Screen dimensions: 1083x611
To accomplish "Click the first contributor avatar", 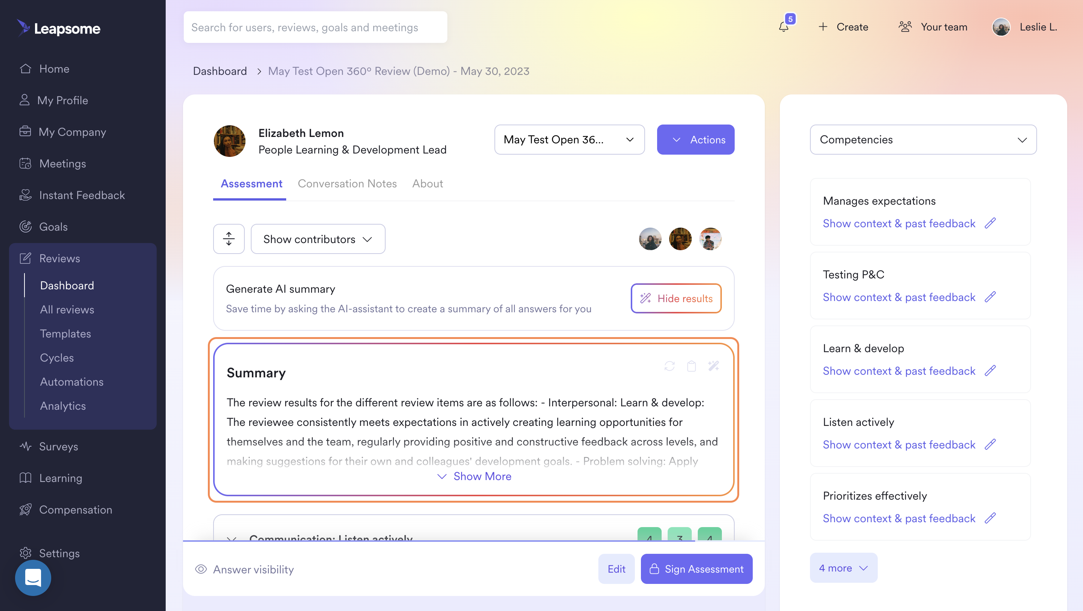I will pyautogui.click(x=650, y=239).
